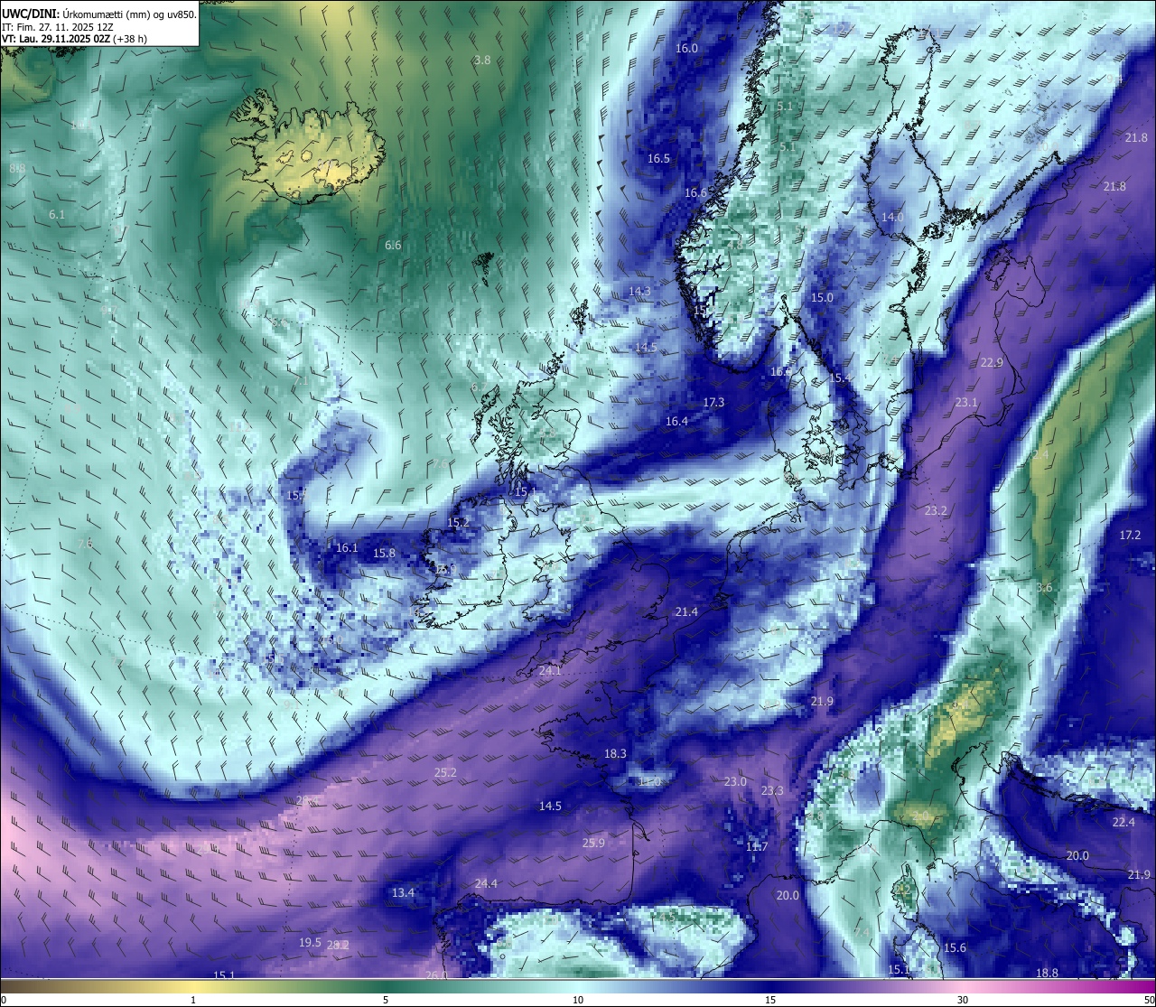Click the 16.5 map value
Screen dimensions: 1156x1007
click(x=659, y=158)
